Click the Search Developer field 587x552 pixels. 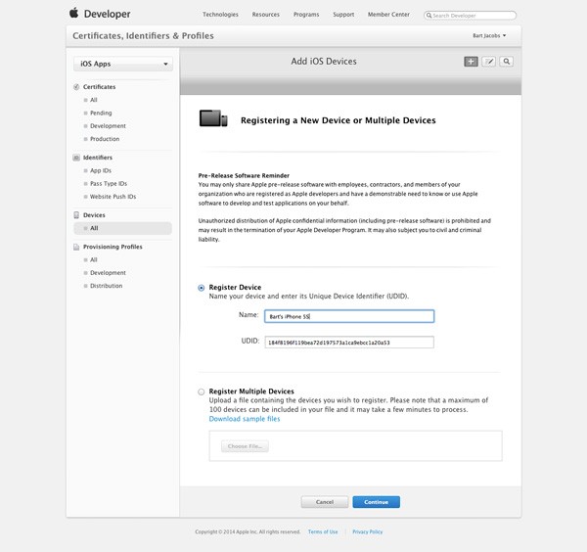click(470, 16)
